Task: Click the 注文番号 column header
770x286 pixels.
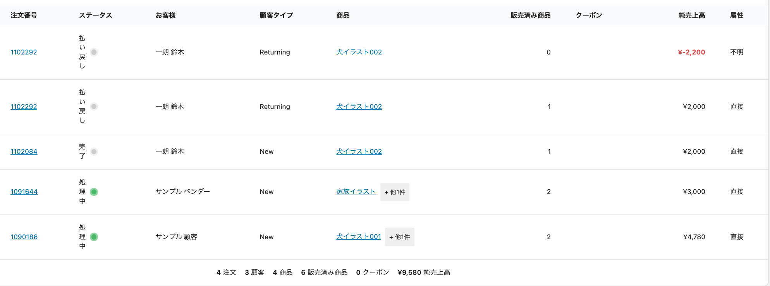Action: click(24, 15)
